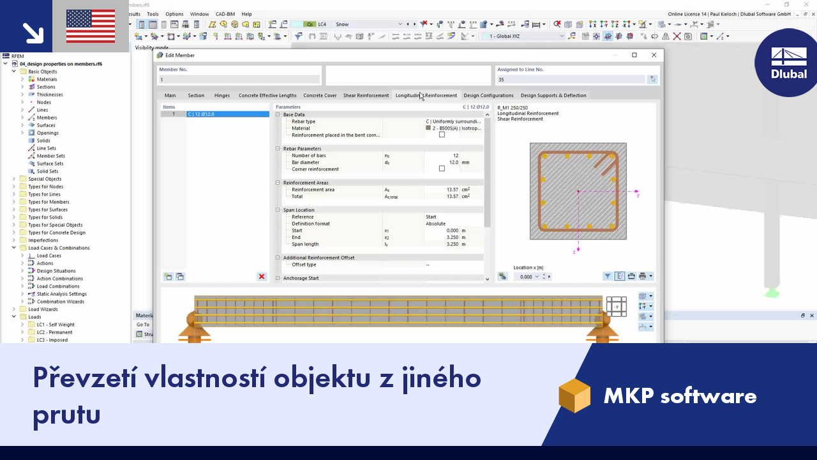The image size is (817, 460).
Task: Open the Location x value dropdown
Action: [x=537, y=277]
